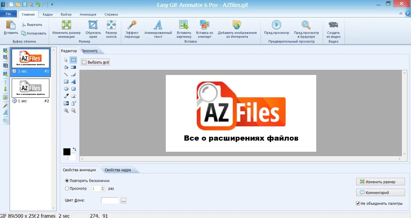The width and height of the screenshot is (411, 218).
Task: Click Вырезать cut in clipboard group
Action: 32,25
